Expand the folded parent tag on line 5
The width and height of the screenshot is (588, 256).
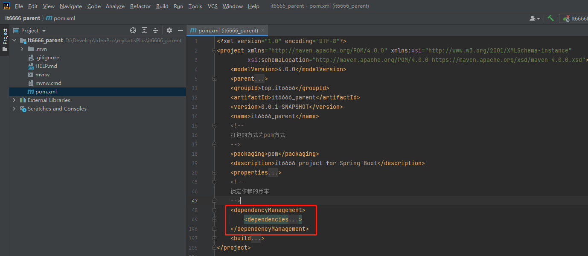point(215,79)
